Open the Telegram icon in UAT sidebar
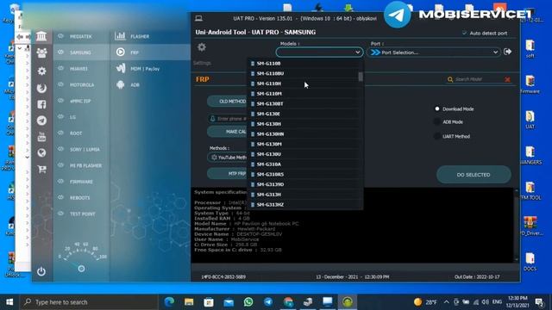552x310 pixels. point(41,121)
